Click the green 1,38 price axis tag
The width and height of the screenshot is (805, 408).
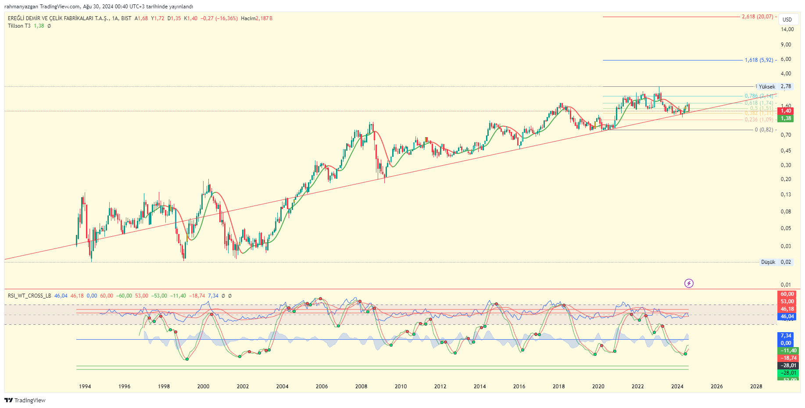point(786,118)
